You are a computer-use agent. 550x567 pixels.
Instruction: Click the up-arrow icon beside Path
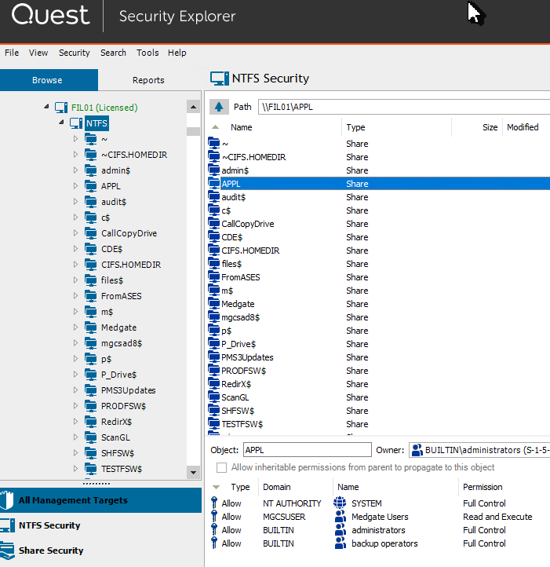[x=219, y=107]
